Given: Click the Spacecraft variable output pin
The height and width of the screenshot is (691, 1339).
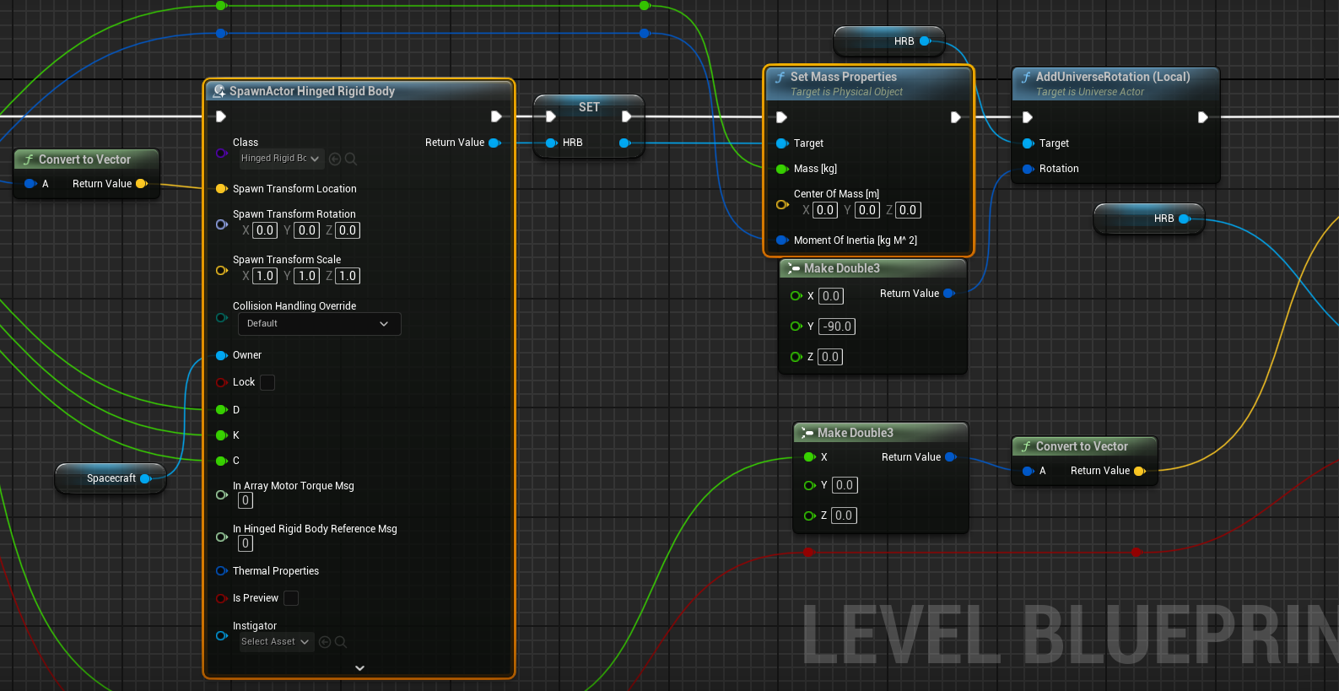Looking at the screenshot, I should pyautogui.click(x=146, y=478).
